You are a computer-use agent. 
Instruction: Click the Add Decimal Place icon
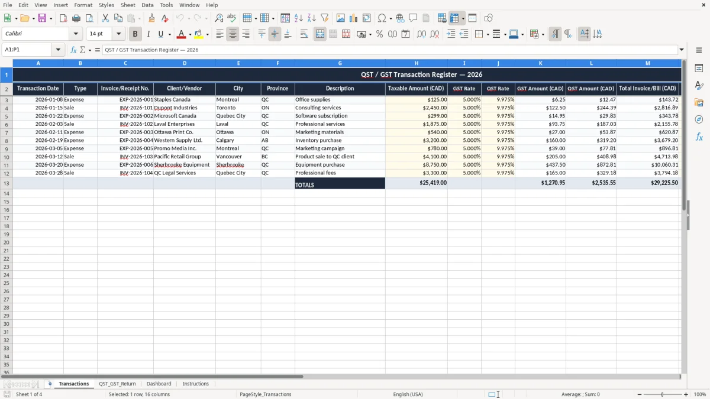coord(421,34)
